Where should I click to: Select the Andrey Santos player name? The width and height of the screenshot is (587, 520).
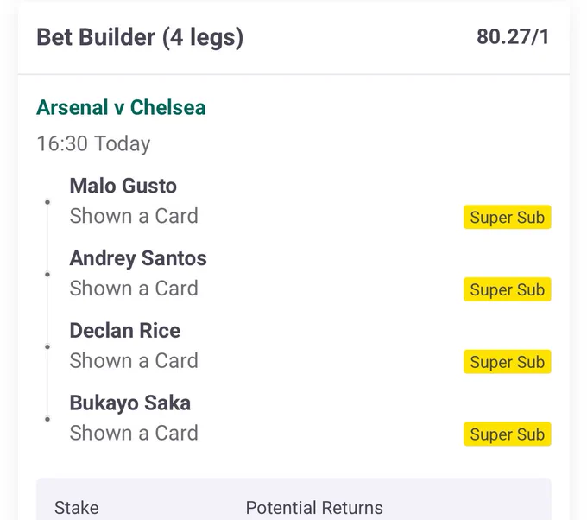[x=138, y=258]
